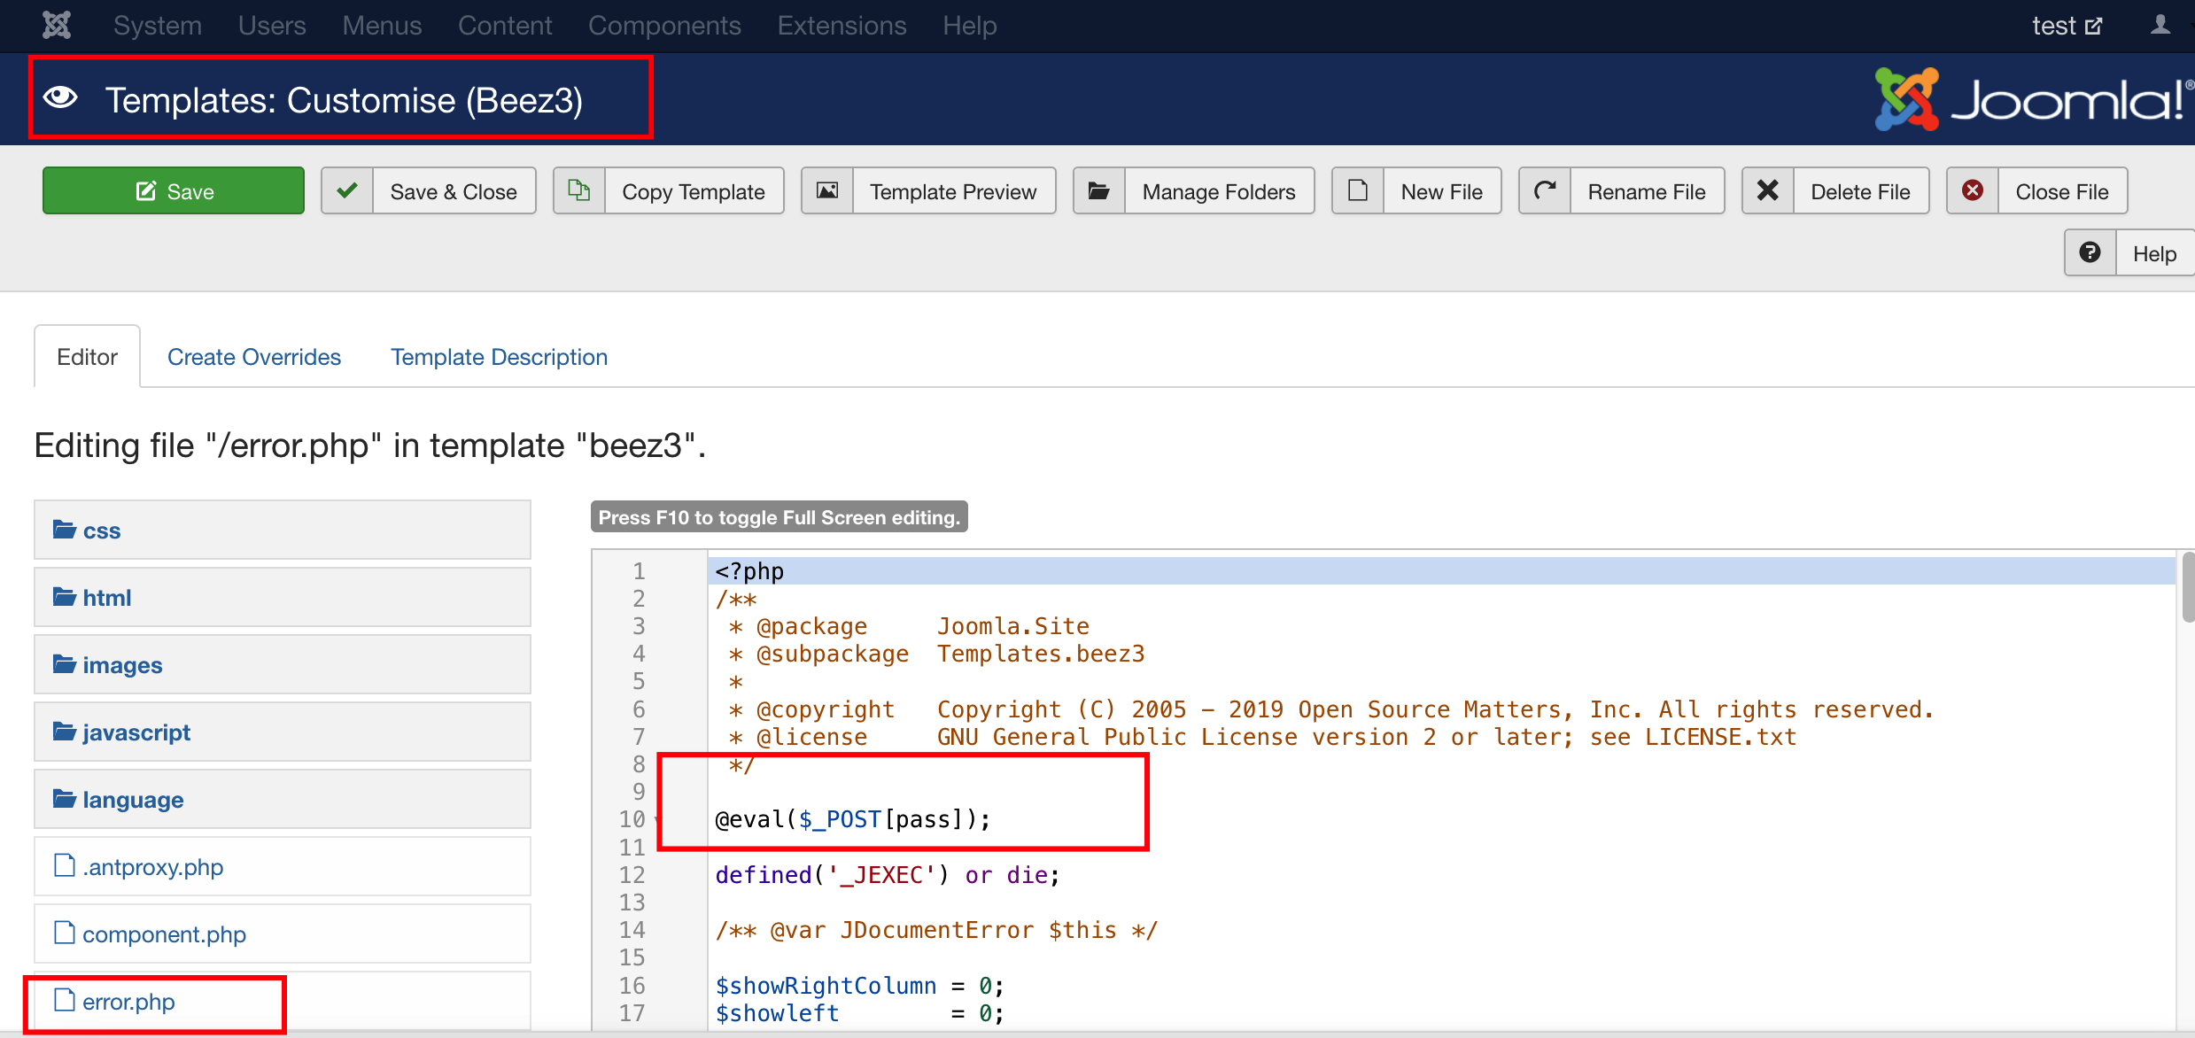Open the Users menu

point(272,26)
